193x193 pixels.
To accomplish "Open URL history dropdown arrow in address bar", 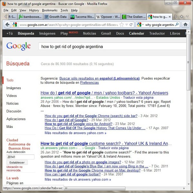I will click(127, 25).
